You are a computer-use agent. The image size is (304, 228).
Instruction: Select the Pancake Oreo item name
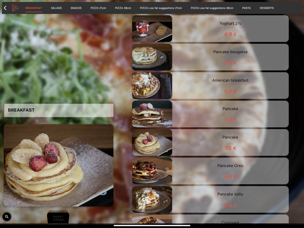(x=230, y=166)
